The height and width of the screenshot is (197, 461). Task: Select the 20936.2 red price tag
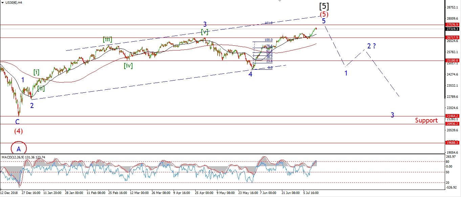pos(452,124)
